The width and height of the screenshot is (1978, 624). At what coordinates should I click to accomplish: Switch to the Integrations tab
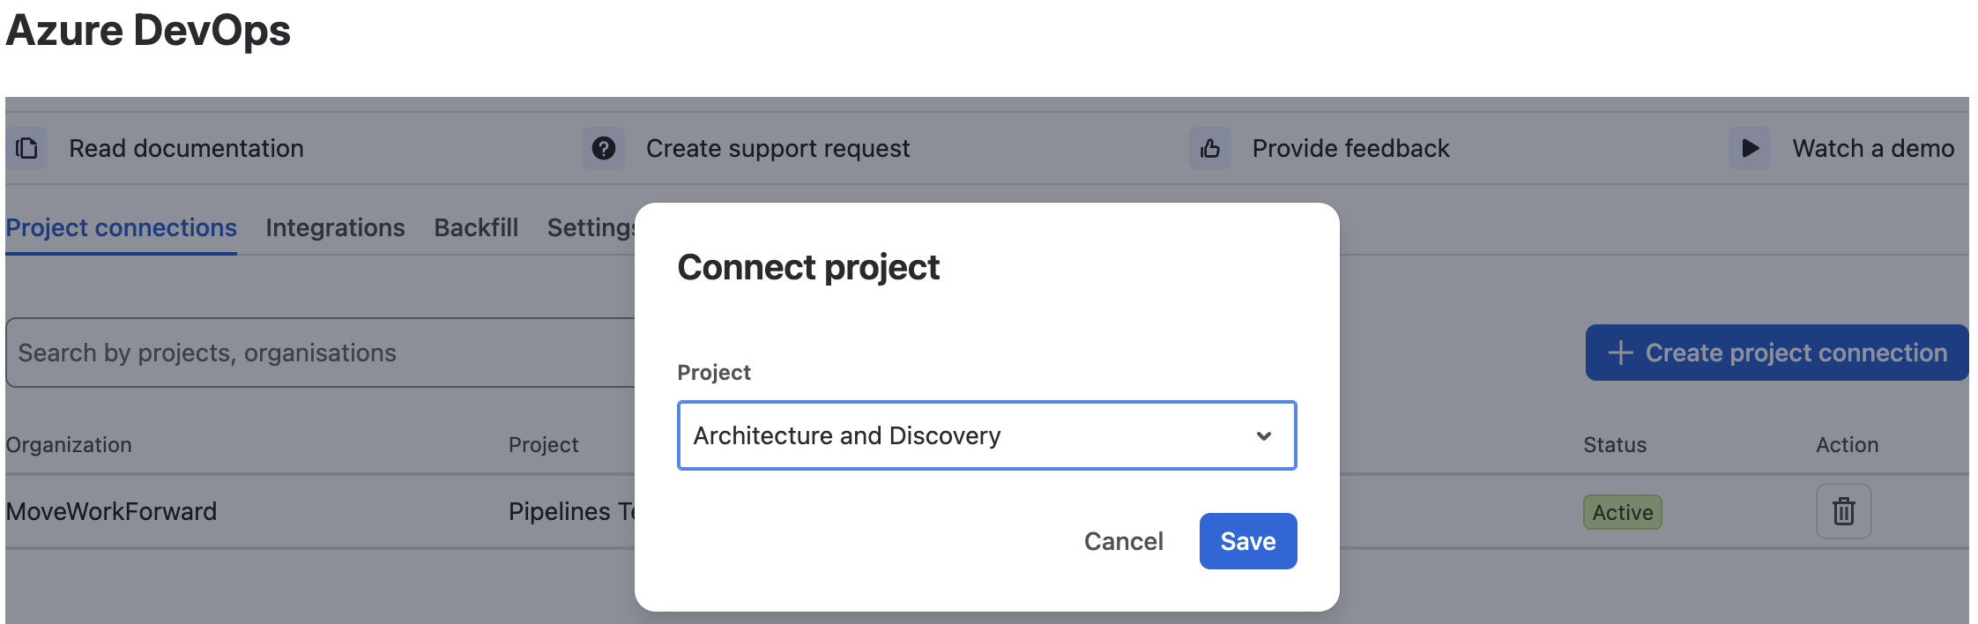(335, 227)
